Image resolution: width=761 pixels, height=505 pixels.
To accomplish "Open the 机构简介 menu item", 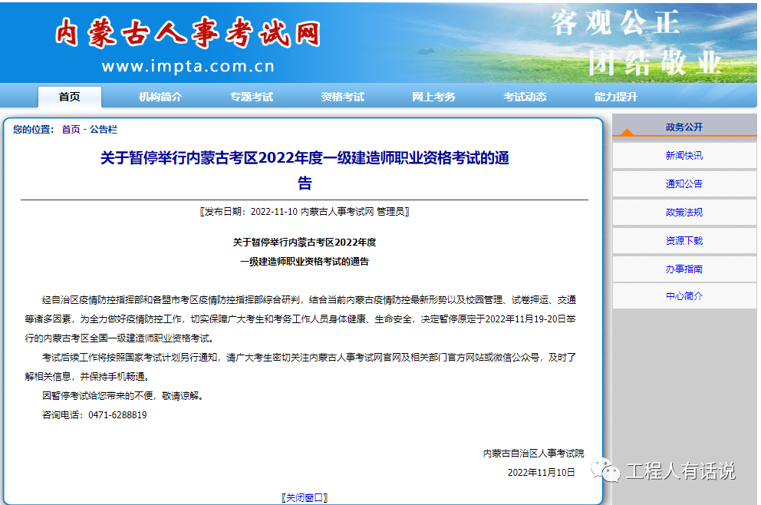I will 160,97.
